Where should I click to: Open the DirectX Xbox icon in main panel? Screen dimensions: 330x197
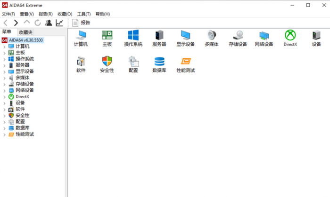point(290,38)
